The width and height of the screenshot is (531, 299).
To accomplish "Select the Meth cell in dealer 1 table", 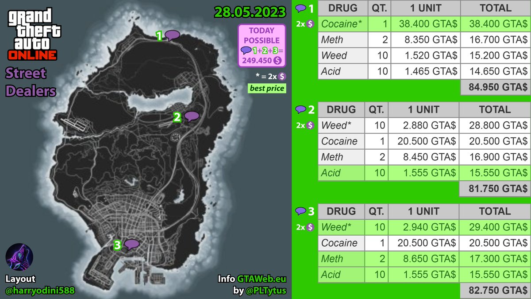I will pos(343,40).
